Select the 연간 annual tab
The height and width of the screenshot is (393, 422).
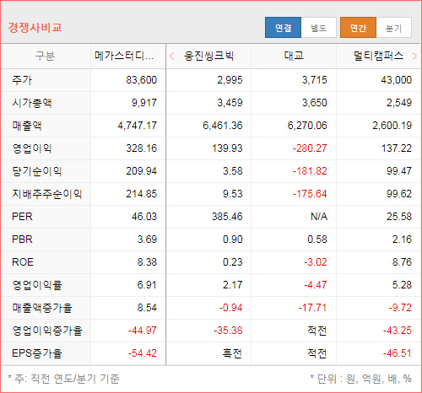point(358,28)
